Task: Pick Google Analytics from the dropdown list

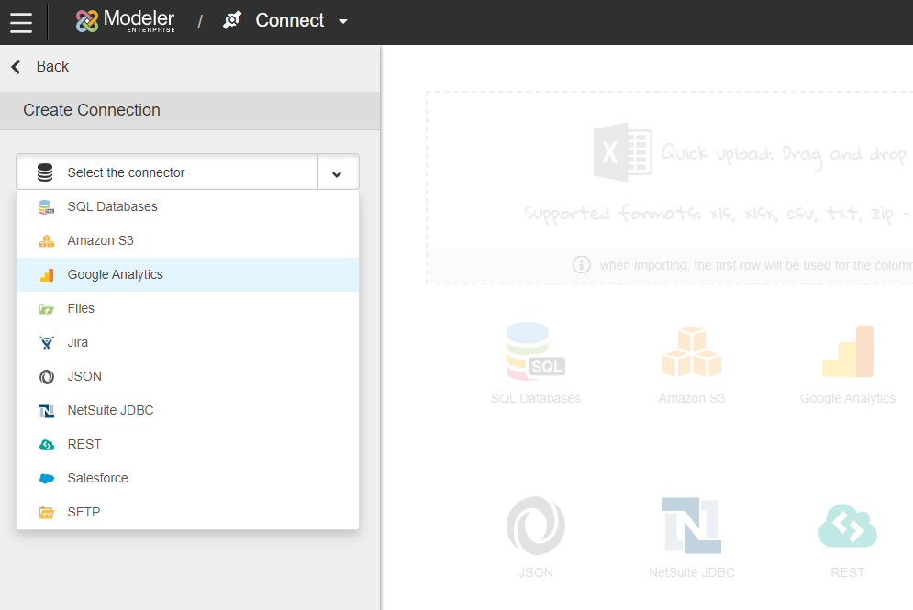Action: tap(115, 274)
